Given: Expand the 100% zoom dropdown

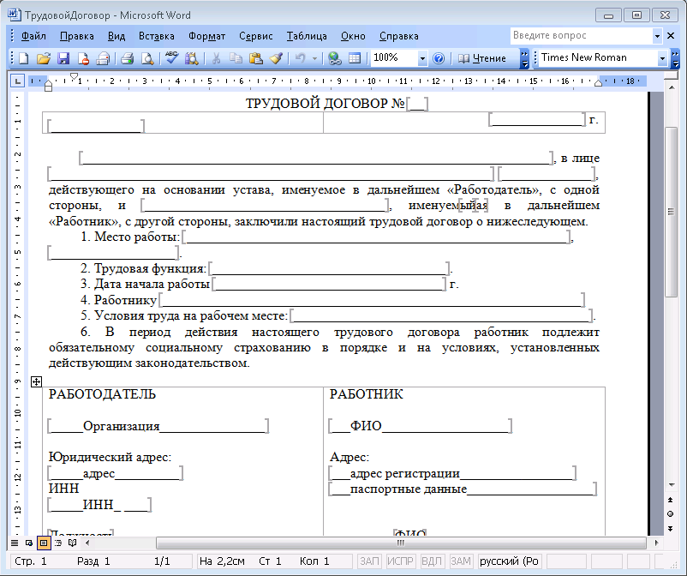Looking at the screenshot, I should coord(422,58).
